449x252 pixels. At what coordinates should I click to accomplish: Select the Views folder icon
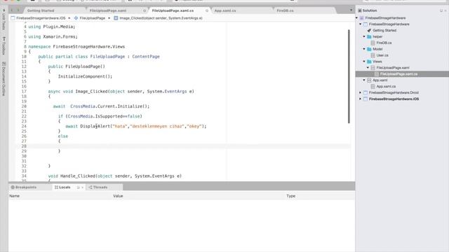coord(369,62)
